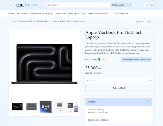Click the ID: 78448 label
163x126 pixels.
[139, 22]
